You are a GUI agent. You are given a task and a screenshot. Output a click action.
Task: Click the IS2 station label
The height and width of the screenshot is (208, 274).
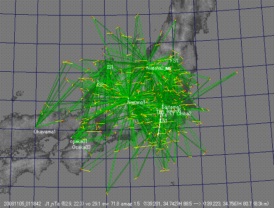tap(100, 85)
